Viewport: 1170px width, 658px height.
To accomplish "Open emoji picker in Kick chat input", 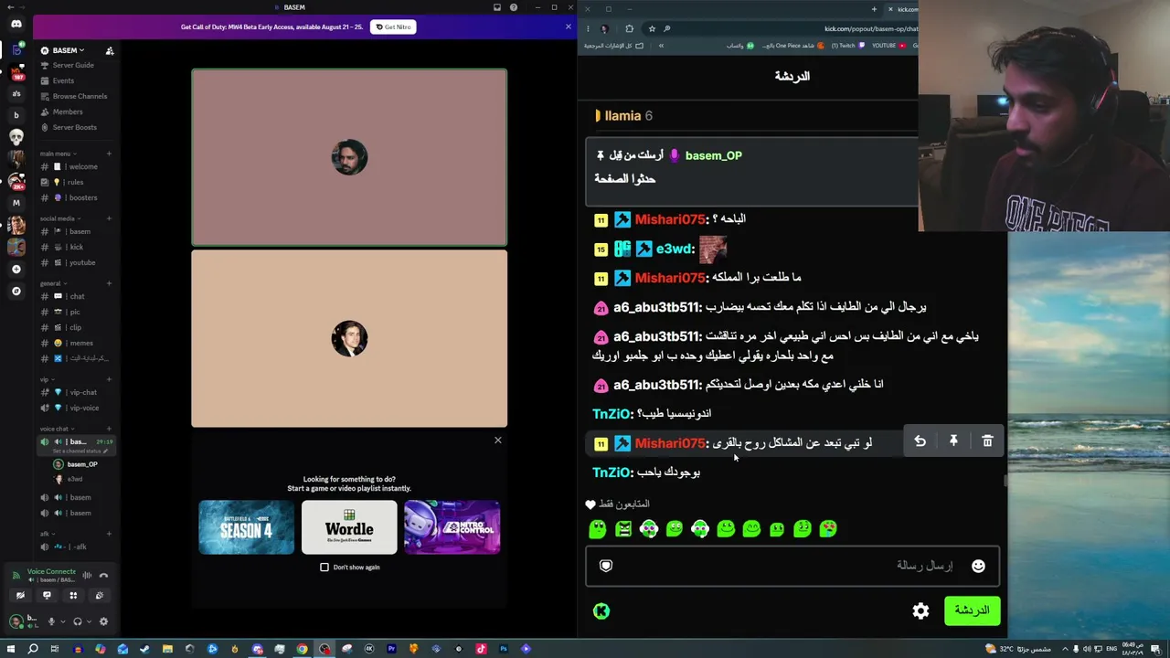I will pos(978,566).
